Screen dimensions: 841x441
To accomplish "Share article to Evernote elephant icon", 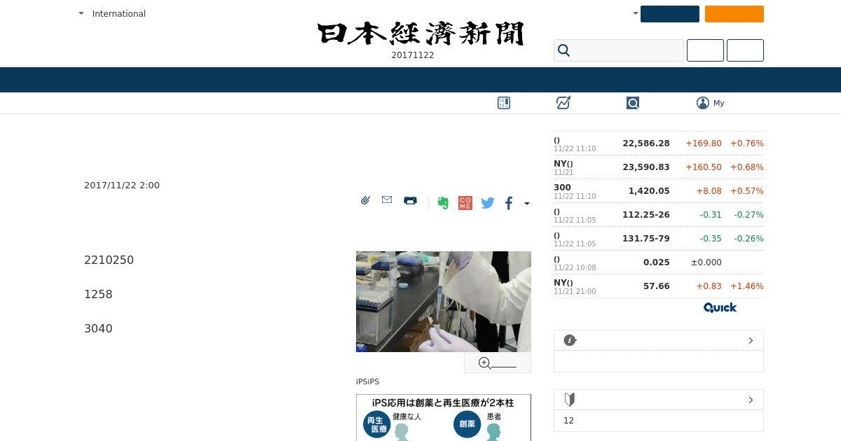I will coord(443,203).
